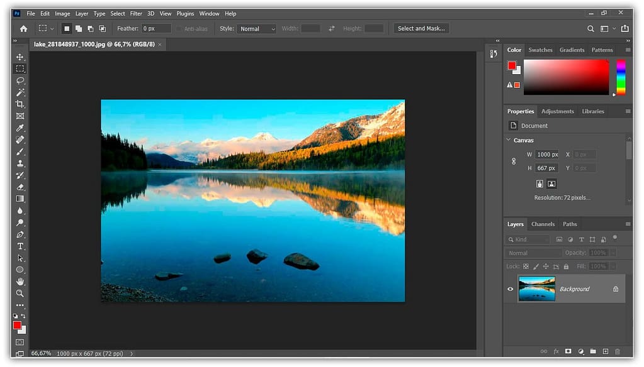Open the Select and Mask workspace

coord(421,28)
